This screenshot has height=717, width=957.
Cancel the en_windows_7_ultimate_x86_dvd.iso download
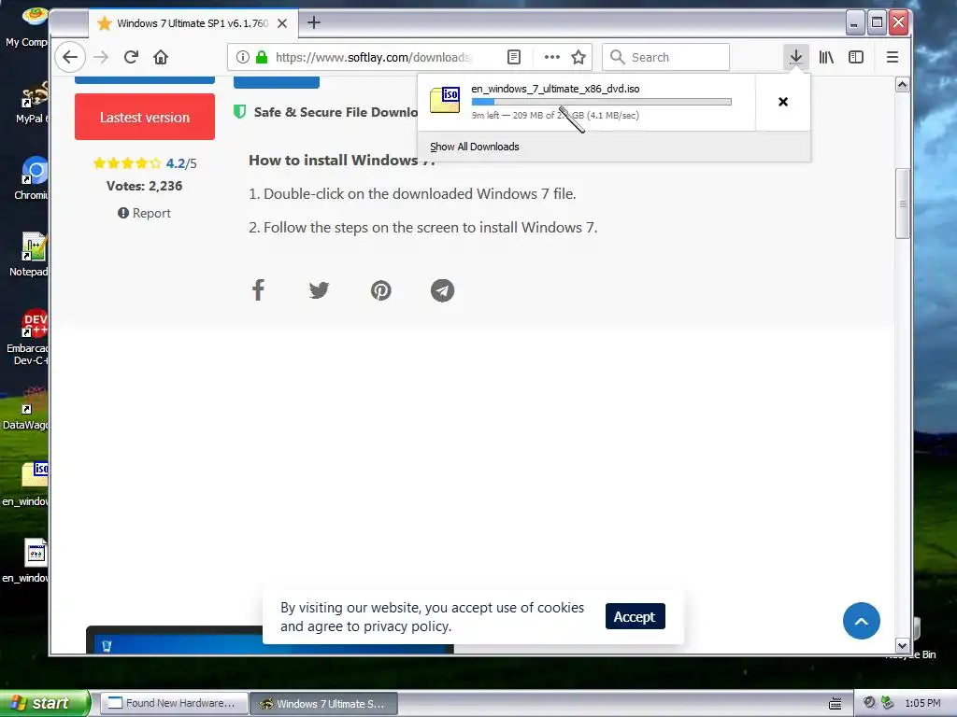783,102
